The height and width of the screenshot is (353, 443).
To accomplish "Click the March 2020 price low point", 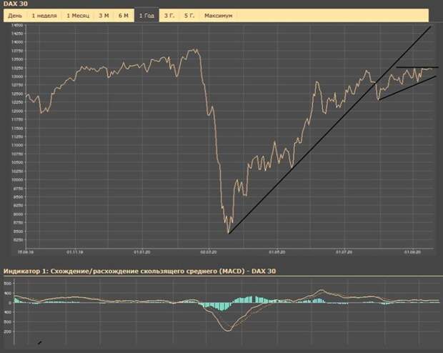I will coord(228,233).
